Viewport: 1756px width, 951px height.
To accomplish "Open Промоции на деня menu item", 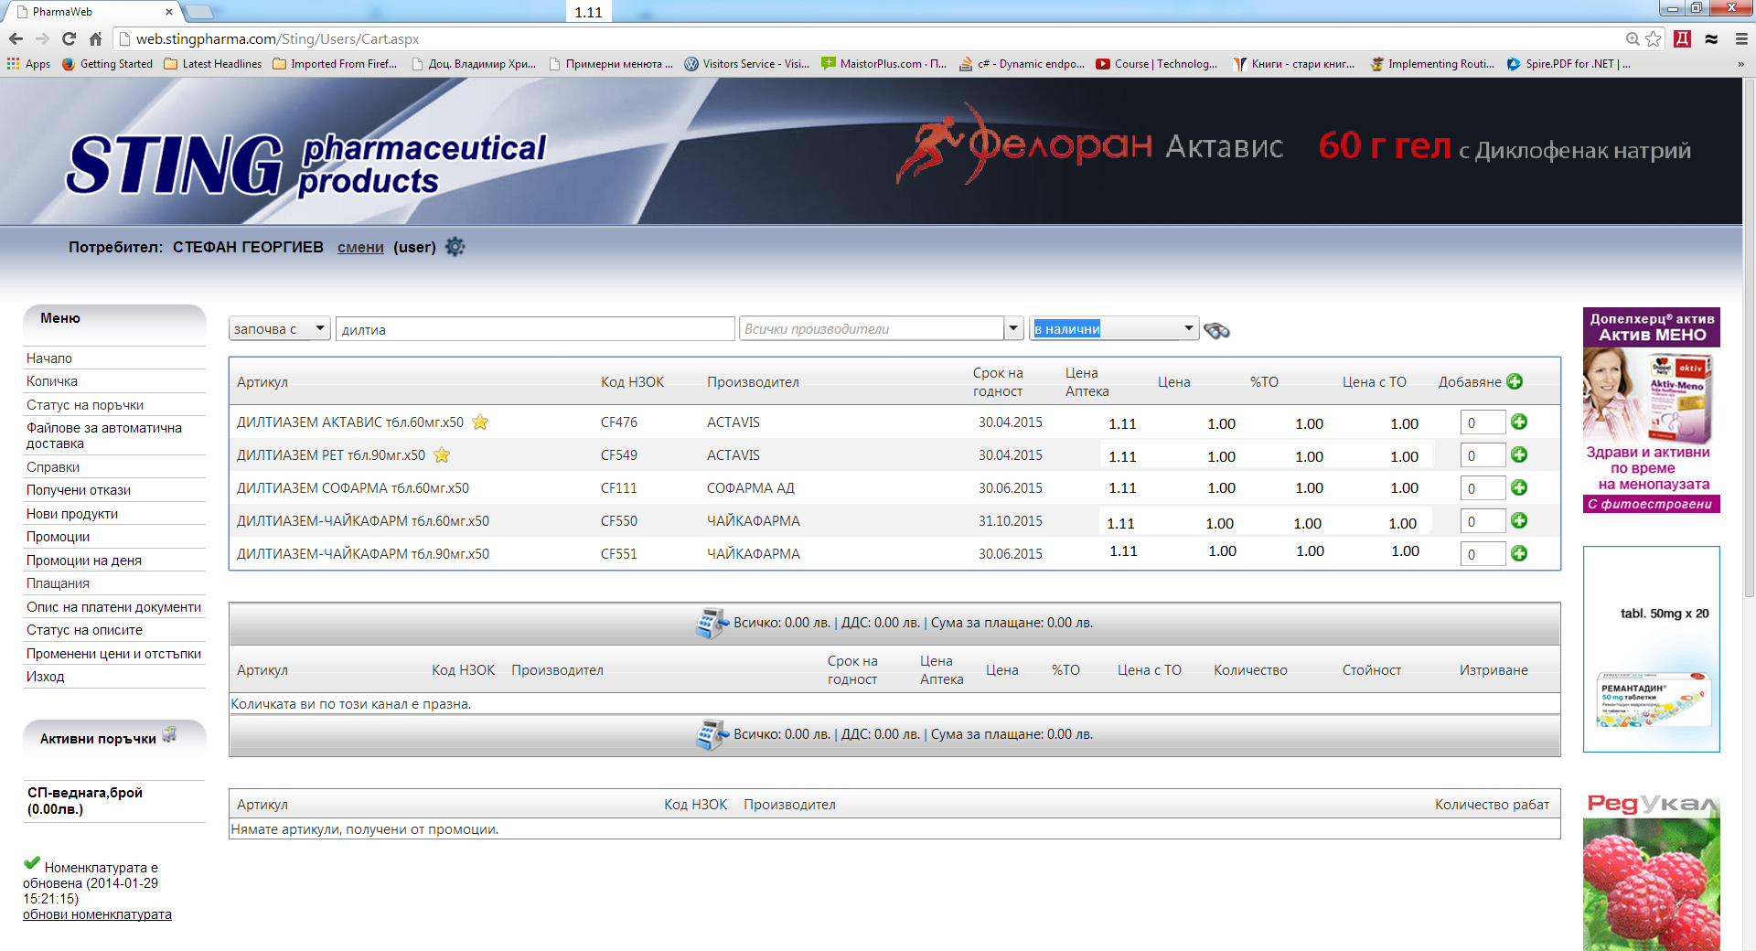I will pos(84,561).
